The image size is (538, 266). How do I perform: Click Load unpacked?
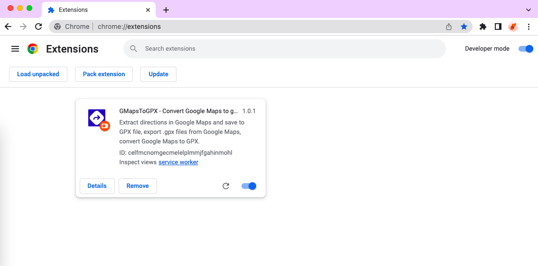(38, 74)
